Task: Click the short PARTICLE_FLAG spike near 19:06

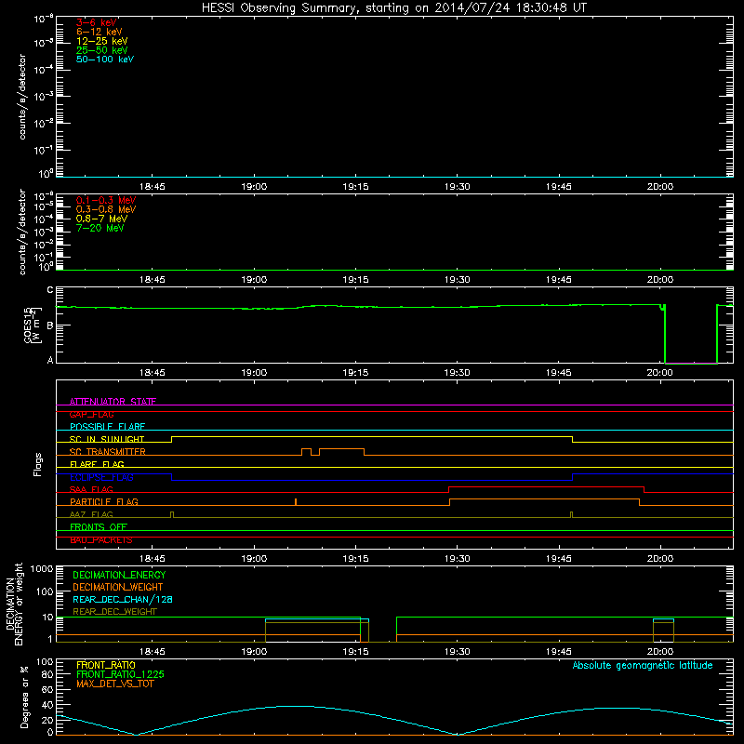Action: [x=296, y=501]
